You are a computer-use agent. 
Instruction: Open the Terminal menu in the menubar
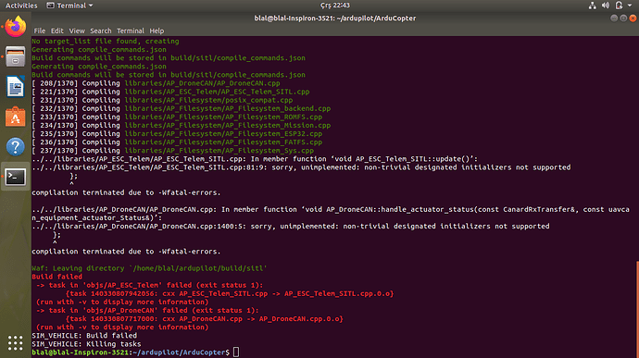coord(131,31)
